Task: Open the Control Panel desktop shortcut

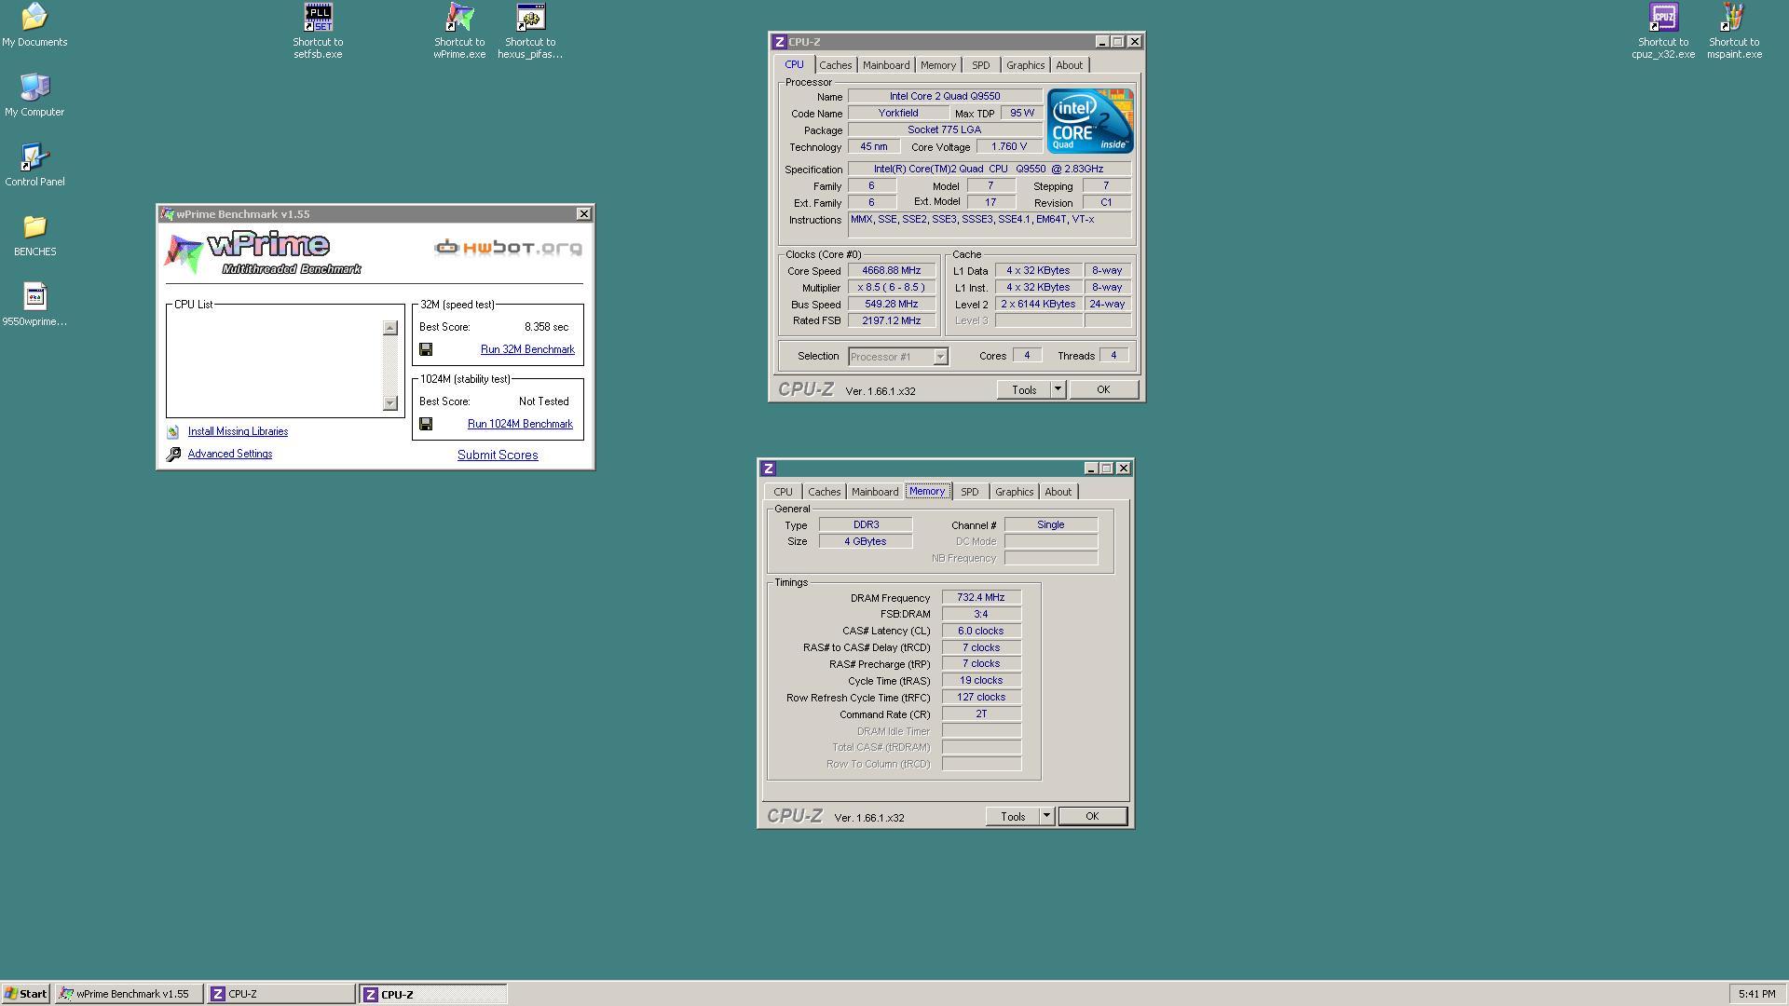Action: tap(34, 157)
